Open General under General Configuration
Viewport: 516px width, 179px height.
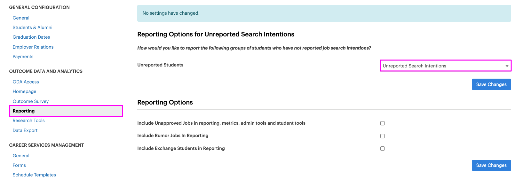click(x=21, y=18)
